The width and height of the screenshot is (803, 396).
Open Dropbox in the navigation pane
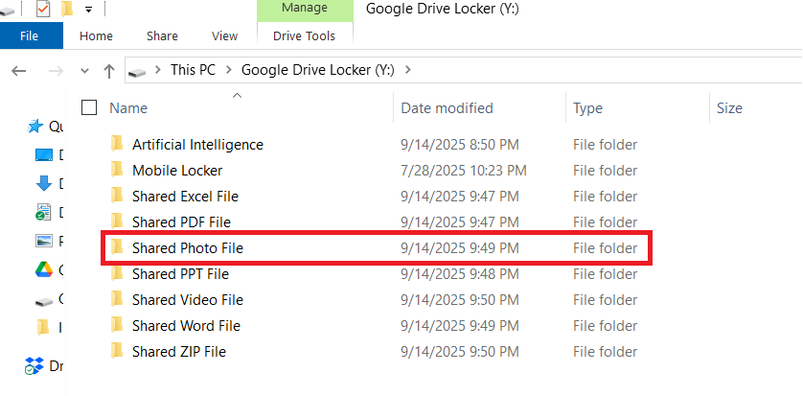click(34, 365)
